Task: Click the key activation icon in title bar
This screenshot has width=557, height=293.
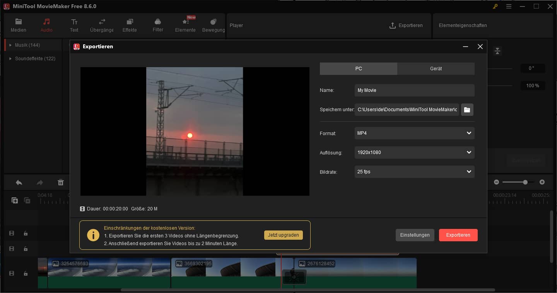Action: (495, 6)
